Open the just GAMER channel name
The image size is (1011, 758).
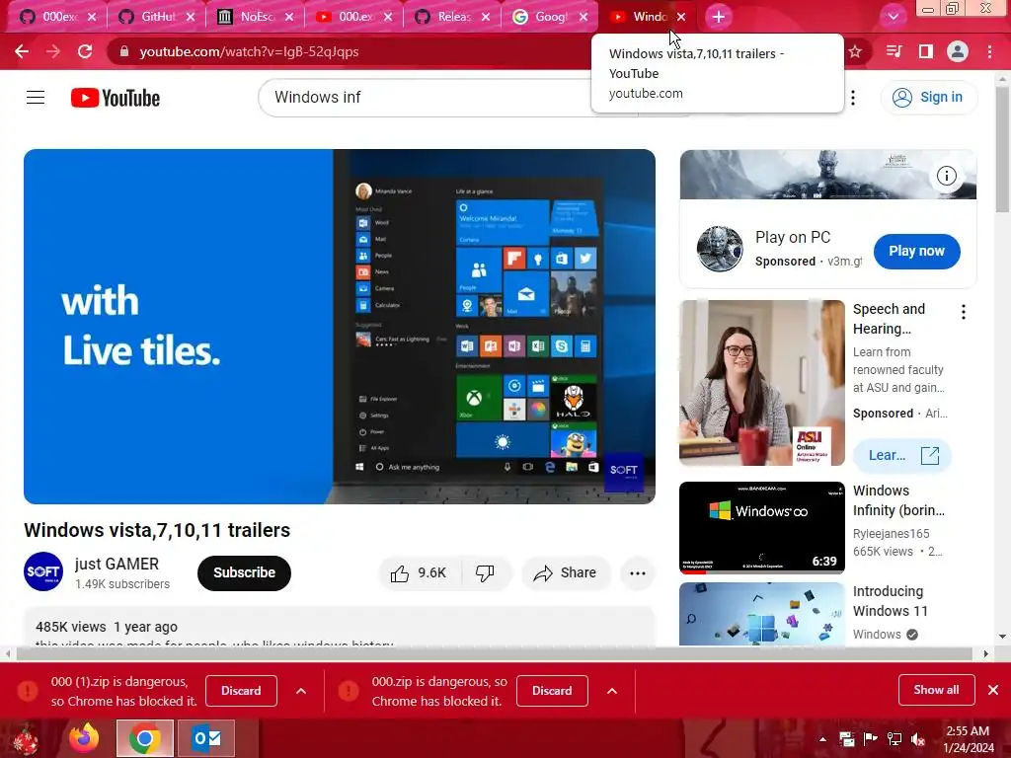point(117,564)
